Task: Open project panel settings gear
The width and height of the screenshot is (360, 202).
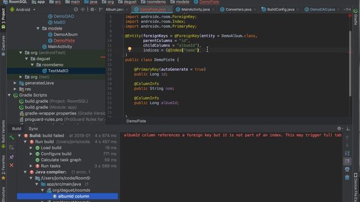Action: coord(92,10)
